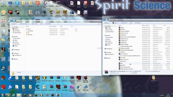This screenshot has width=173, height=97.
Task: Select Local Disk (C:) in mod tutorial window
Action: coord(18,55)
